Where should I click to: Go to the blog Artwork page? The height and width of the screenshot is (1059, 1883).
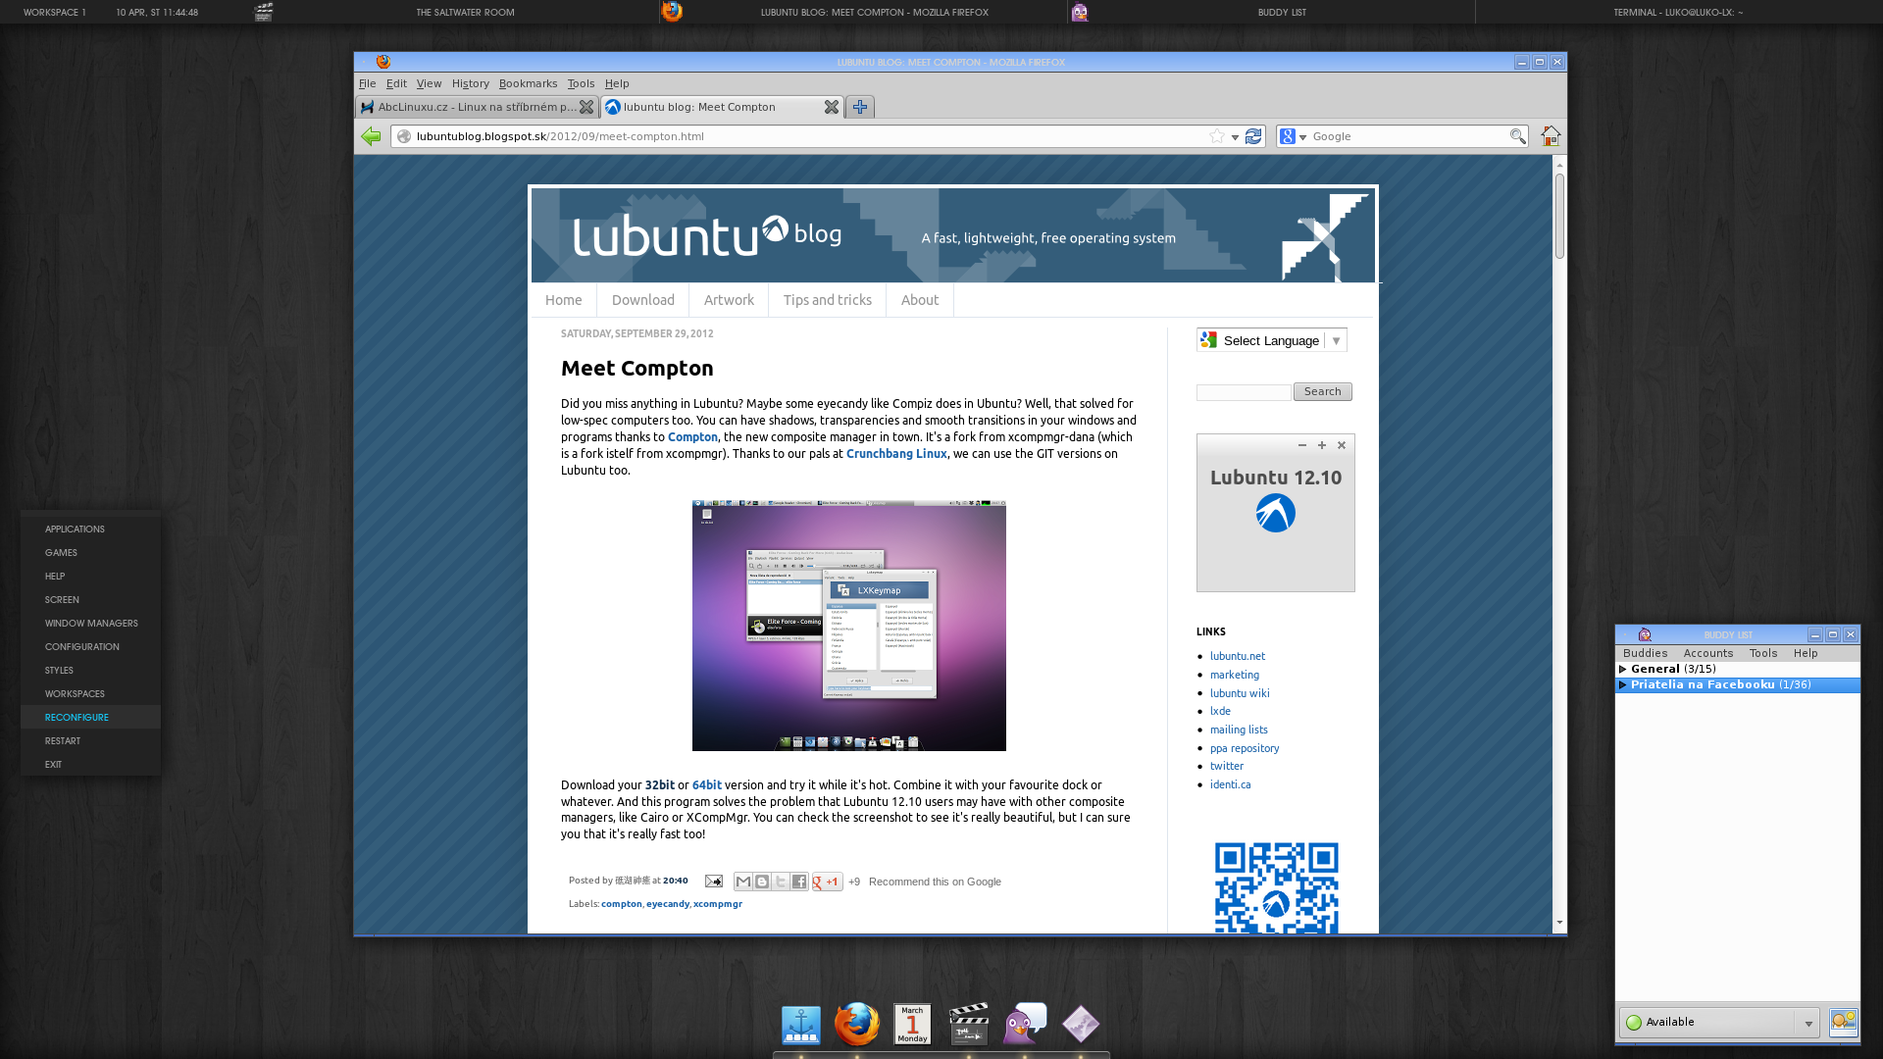pyautogui.click(x=729, y=300)
